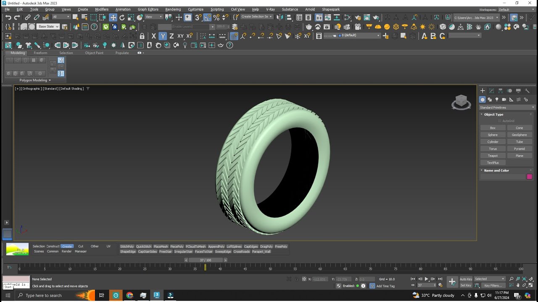Click the GeoSphere button
Viewport: 538px width, 302px height.
(x=520, y=135)
